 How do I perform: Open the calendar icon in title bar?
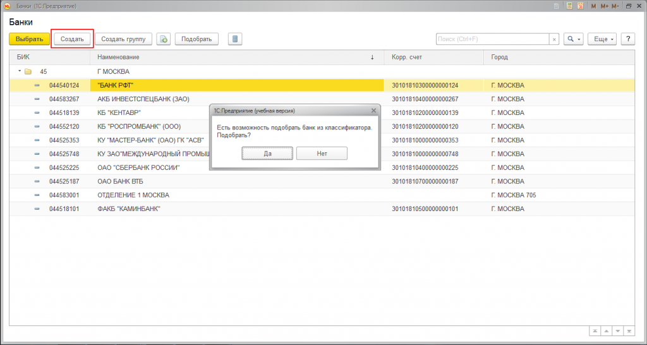coord(581,6)
